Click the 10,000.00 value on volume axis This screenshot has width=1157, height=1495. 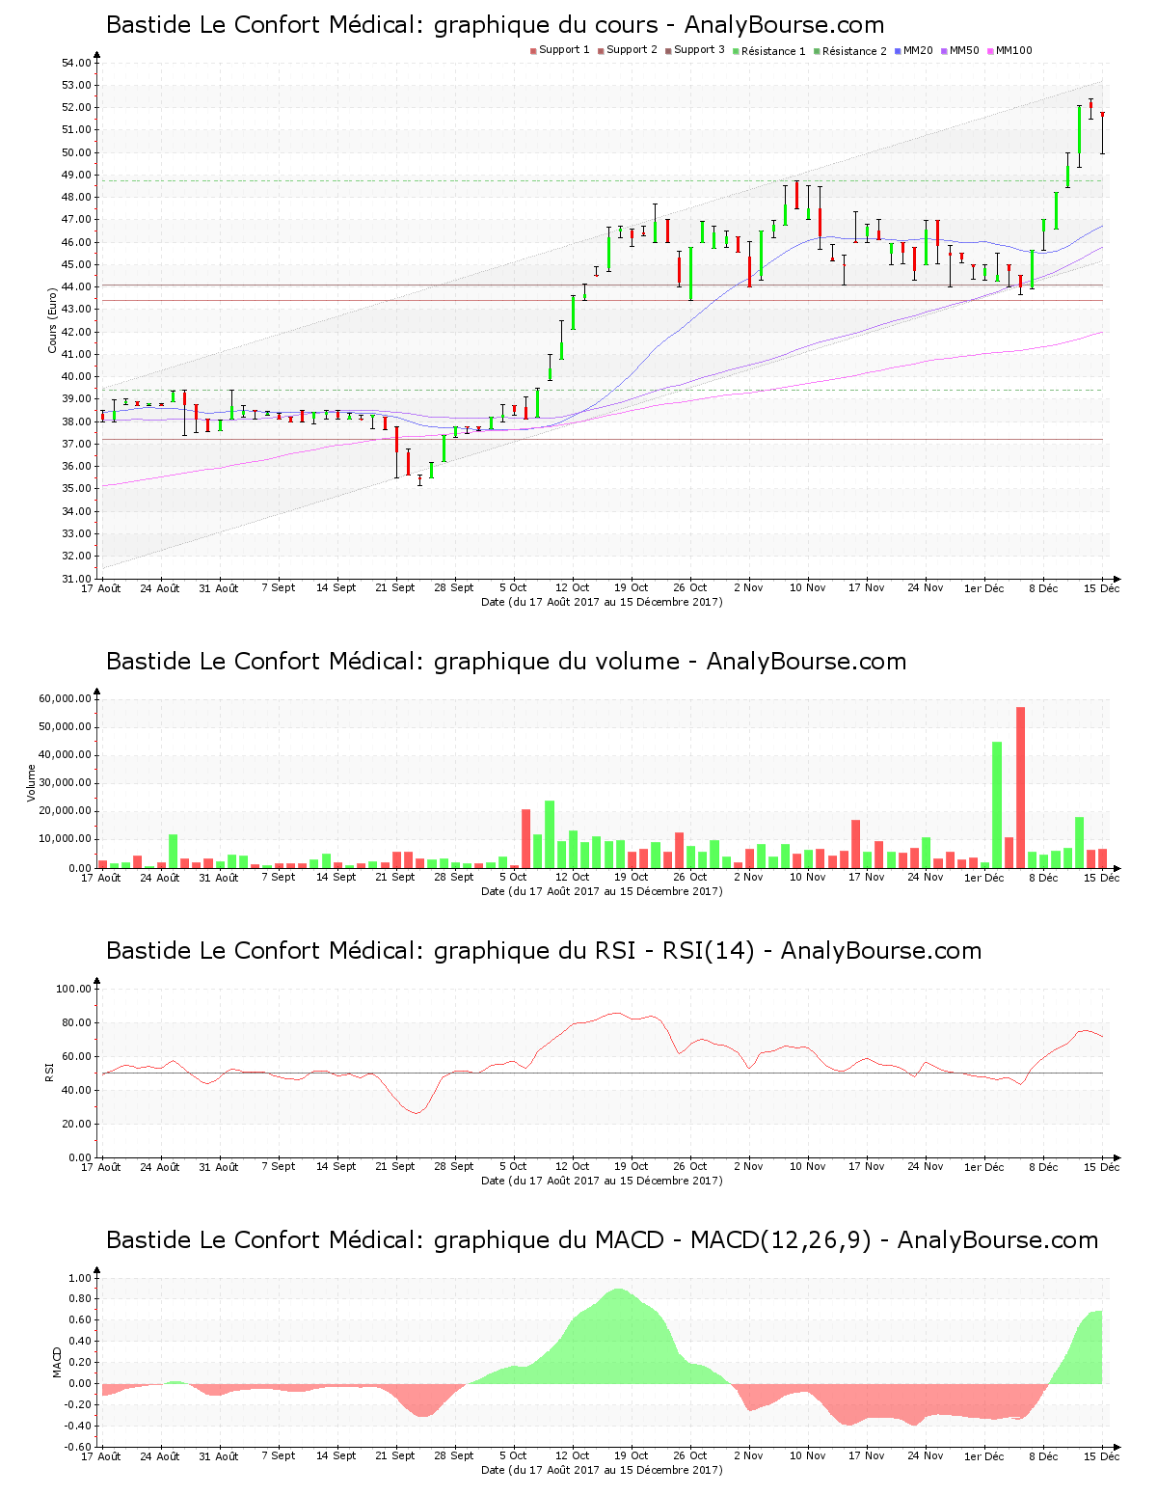pyautogui.click(x=65, y=839)
